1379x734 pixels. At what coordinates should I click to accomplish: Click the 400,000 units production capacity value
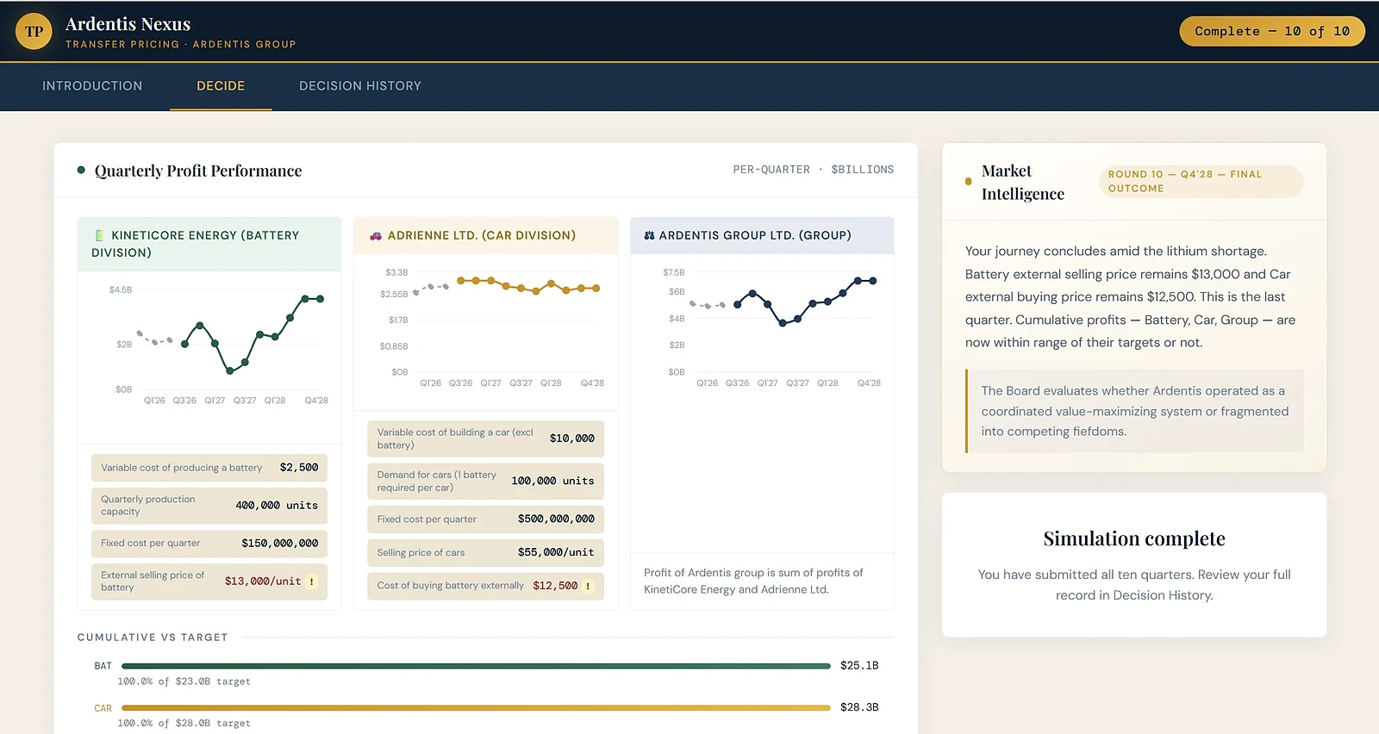(x=277, y=506)
